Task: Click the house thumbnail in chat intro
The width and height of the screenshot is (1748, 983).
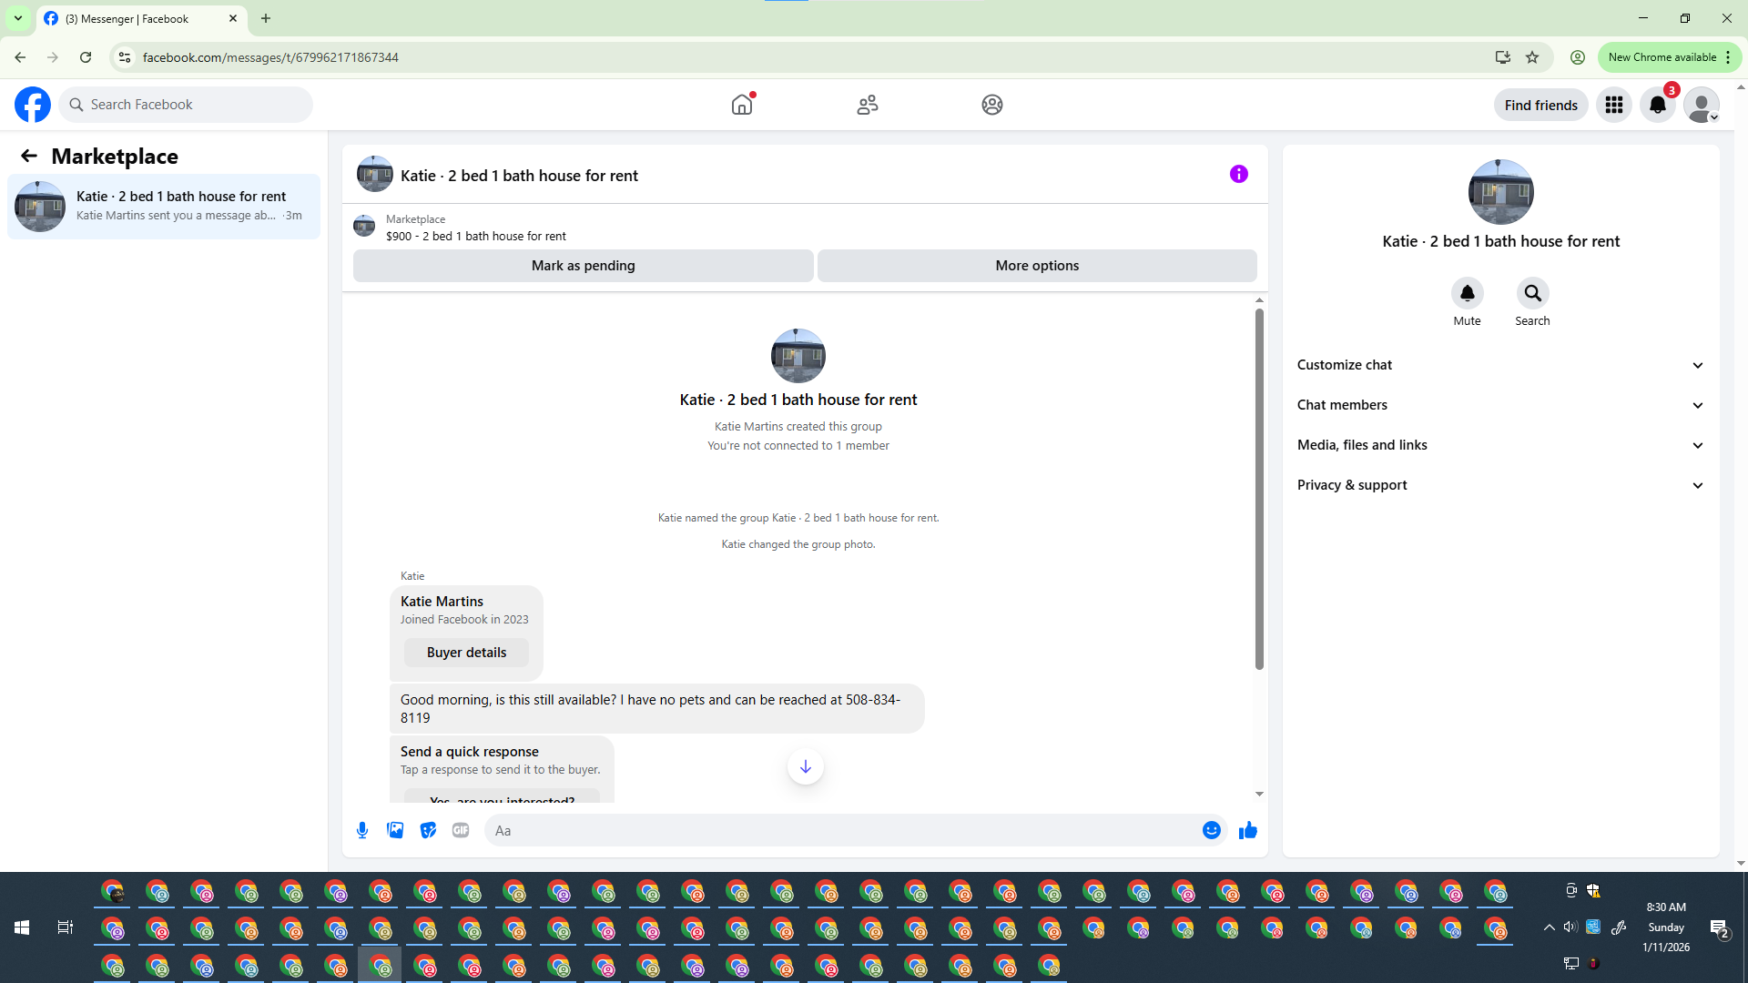Action: (x=798, y=356)
